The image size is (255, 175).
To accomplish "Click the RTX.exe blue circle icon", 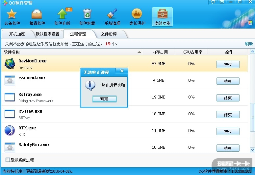I will [10, 130].
